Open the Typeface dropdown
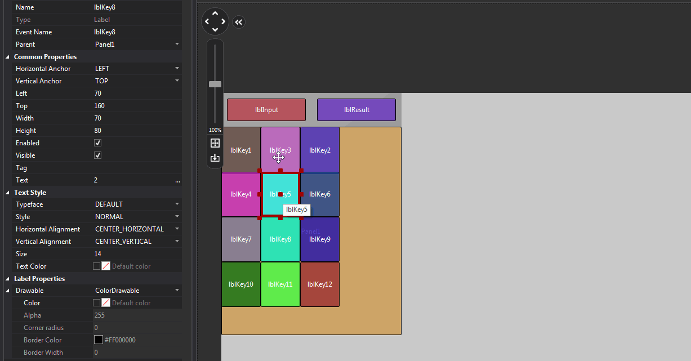 (x=177, y=204)
